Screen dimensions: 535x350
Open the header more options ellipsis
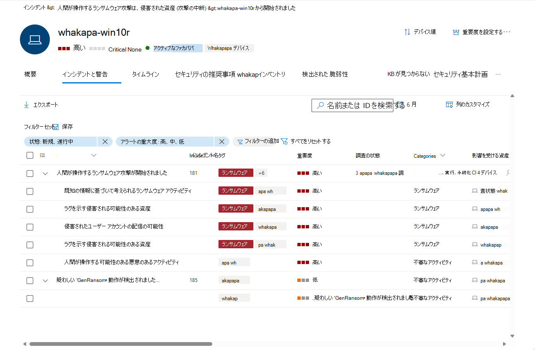pos(507,32)
